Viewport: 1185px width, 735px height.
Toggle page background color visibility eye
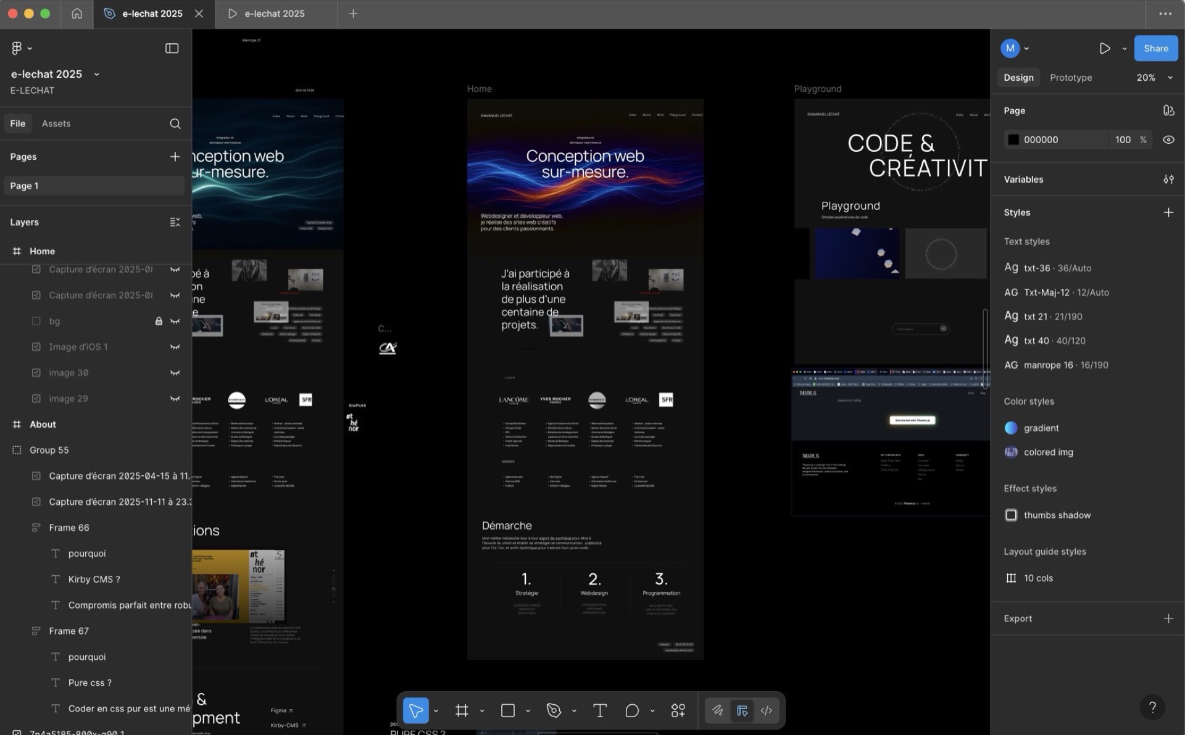[1168, 139]
